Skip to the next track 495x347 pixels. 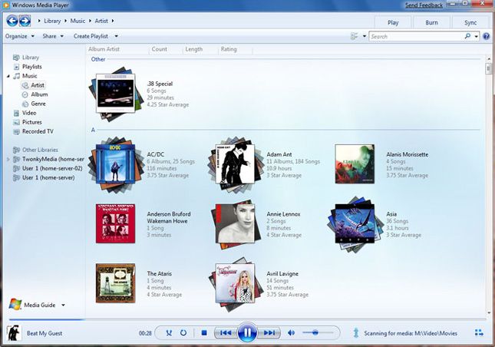click(269, 332)
